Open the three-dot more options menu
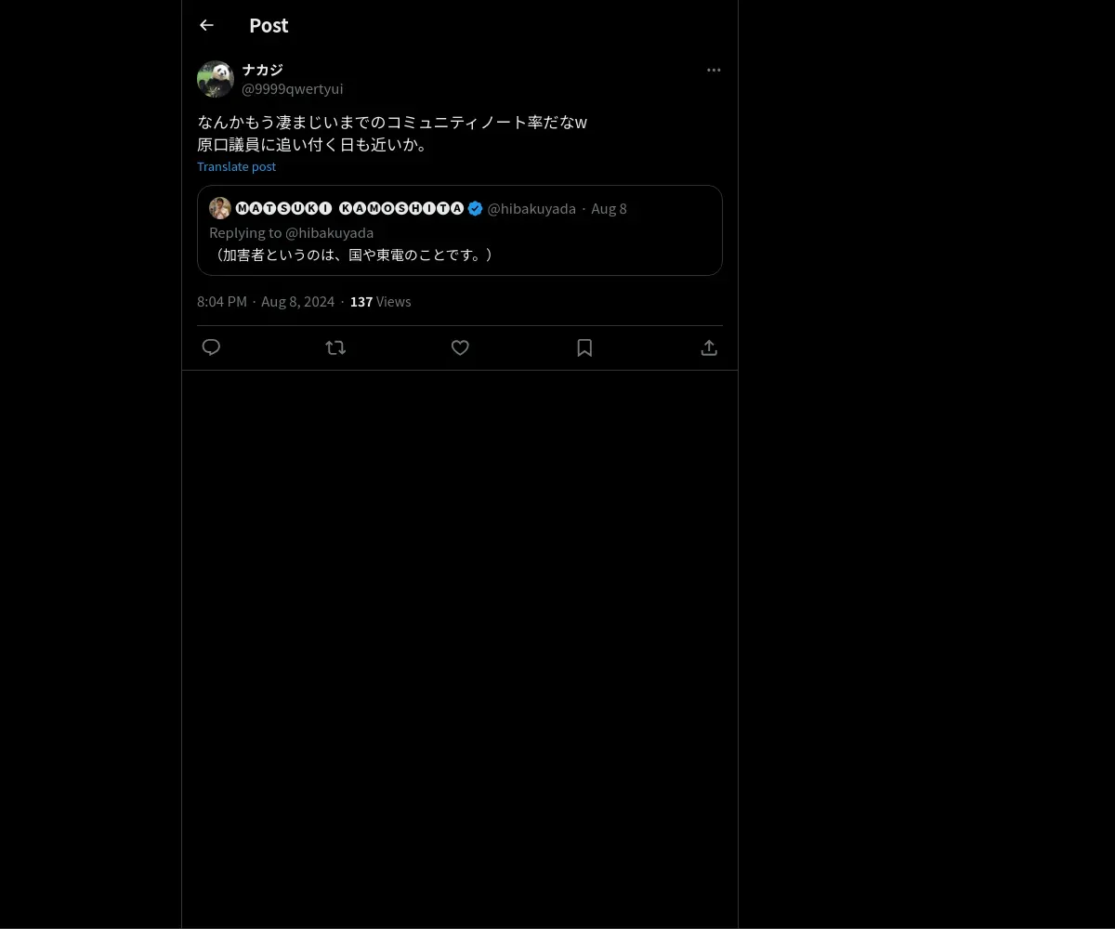Image resolution: width=1115 pixels, height=929 pixels. [x=714, y=70]
